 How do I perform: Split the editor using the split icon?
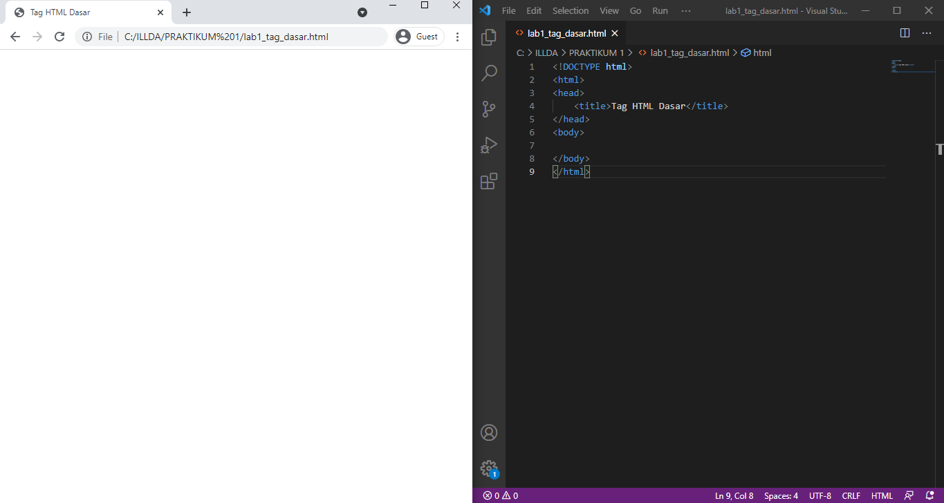(905, 32)
